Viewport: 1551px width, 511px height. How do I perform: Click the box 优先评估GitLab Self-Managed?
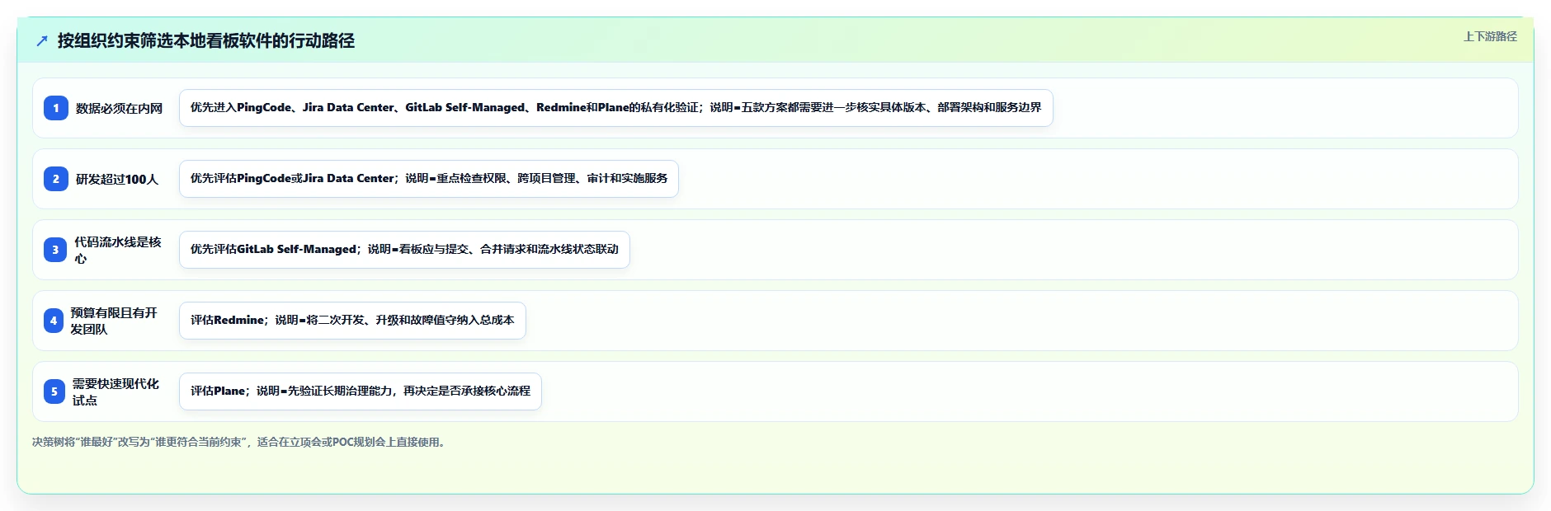coord(404,250)
